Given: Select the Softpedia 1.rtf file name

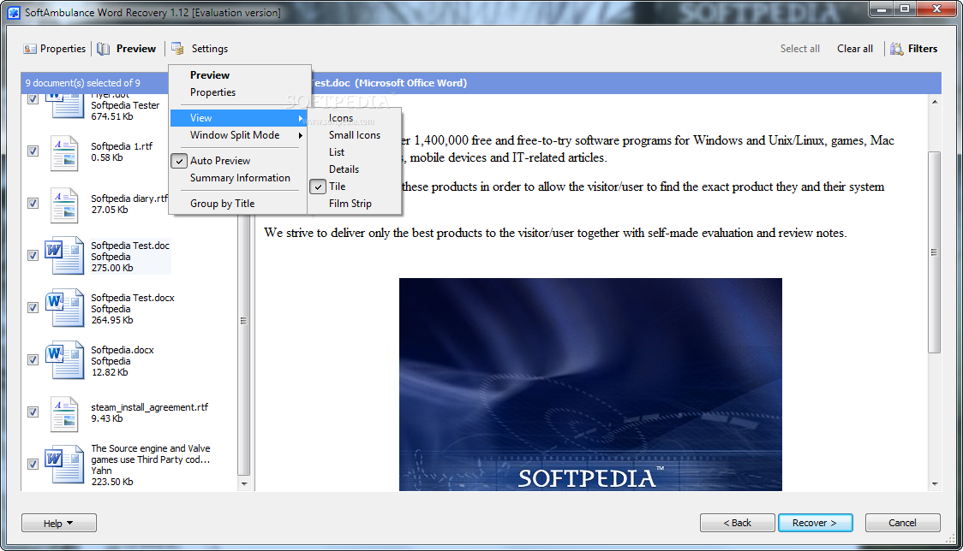Looking at the screenshot, I should pos(122,146).
